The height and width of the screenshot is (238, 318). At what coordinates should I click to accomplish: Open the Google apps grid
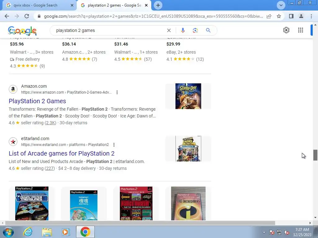(x=301, y=30)
